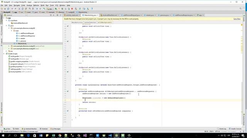Click the Open folder toolbar icon
Image resolution: width=247 pixels, height=138 pixels.
(x=2, y=9)
